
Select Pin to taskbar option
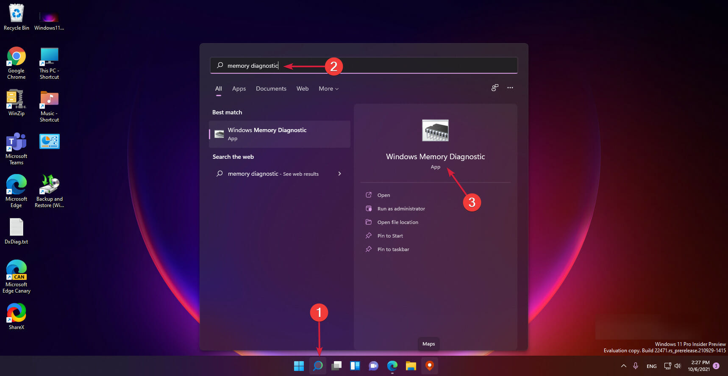[393, 249]
